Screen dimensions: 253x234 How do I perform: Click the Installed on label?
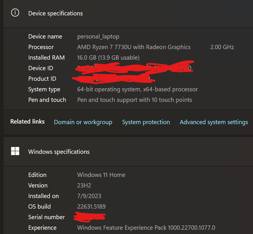44,196
